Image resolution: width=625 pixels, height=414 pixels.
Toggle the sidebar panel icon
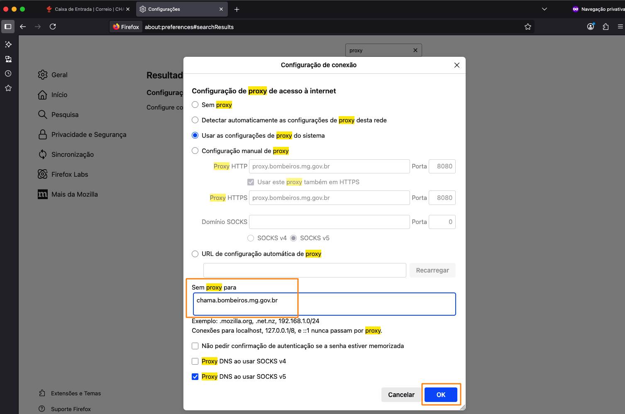pyautogui.click(x=8, y=27)
